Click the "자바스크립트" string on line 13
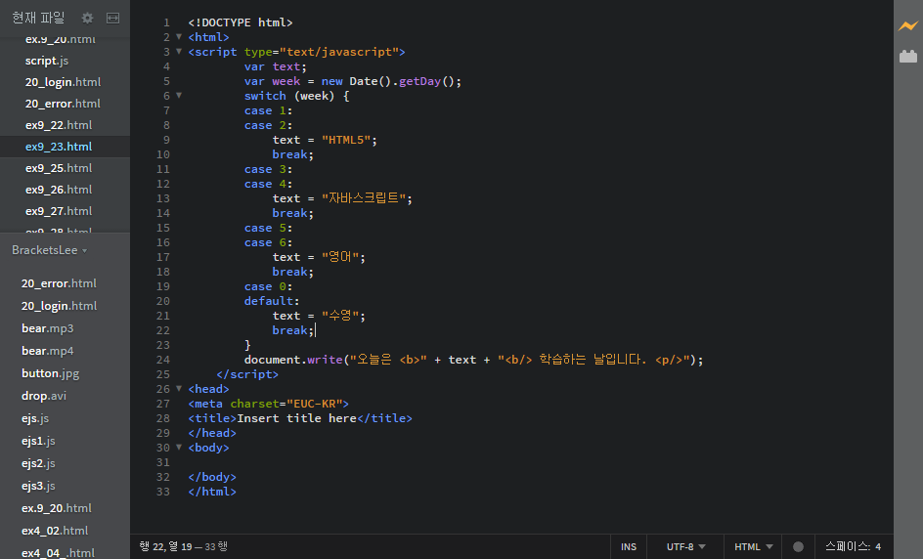The width and height of the screenshot is (923, 559). pyautogui.click(x=363, y=198)
